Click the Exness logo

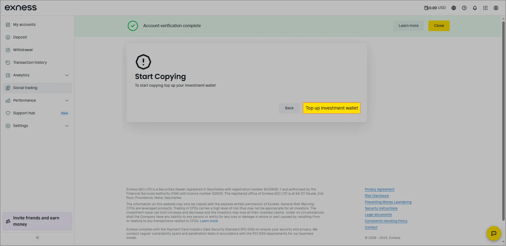tap(21, 8)
